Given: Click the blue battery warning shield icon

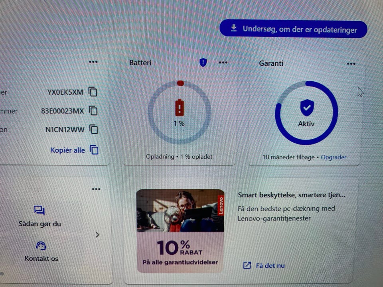Looking at the screenshot, I should [203, 63].
